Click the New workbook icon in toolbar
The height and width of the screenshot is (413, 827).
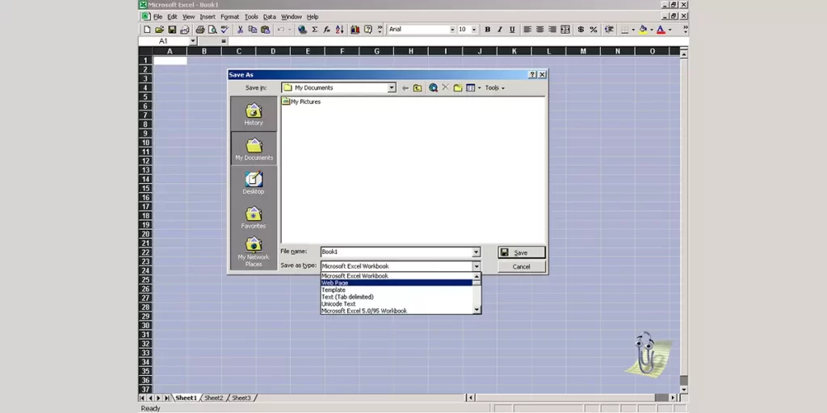pos(147,30)
